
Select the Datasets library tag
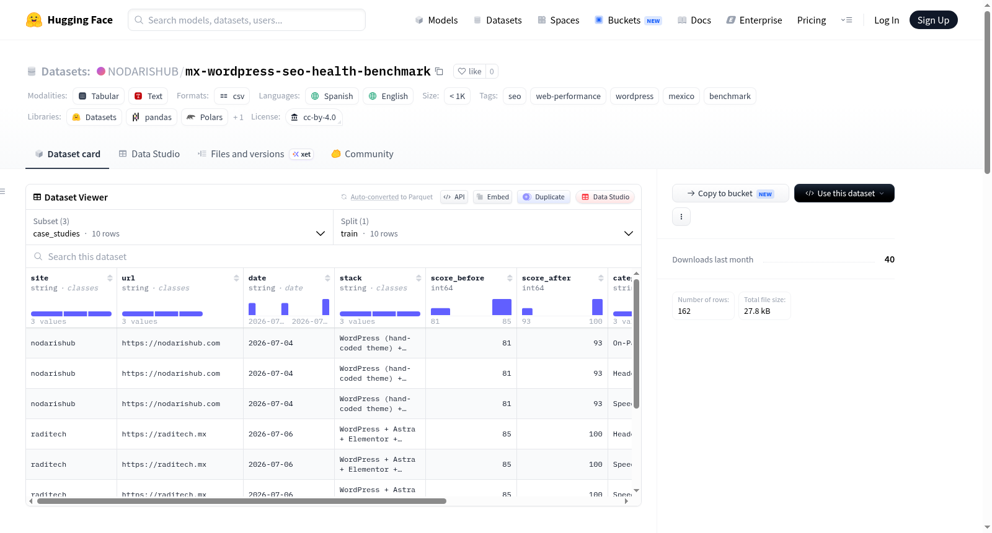click(x=94, y=117)
